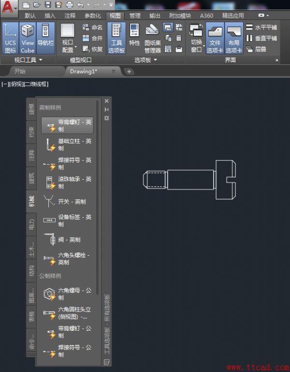The image size is (290, 372).
Task: Toggle the ViewCube display
Action: (x=28, y=38)
